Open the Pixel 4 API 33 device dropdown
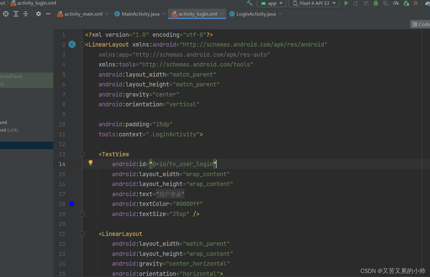This screenshot has height=277, width=430. [x=314, y=3]
